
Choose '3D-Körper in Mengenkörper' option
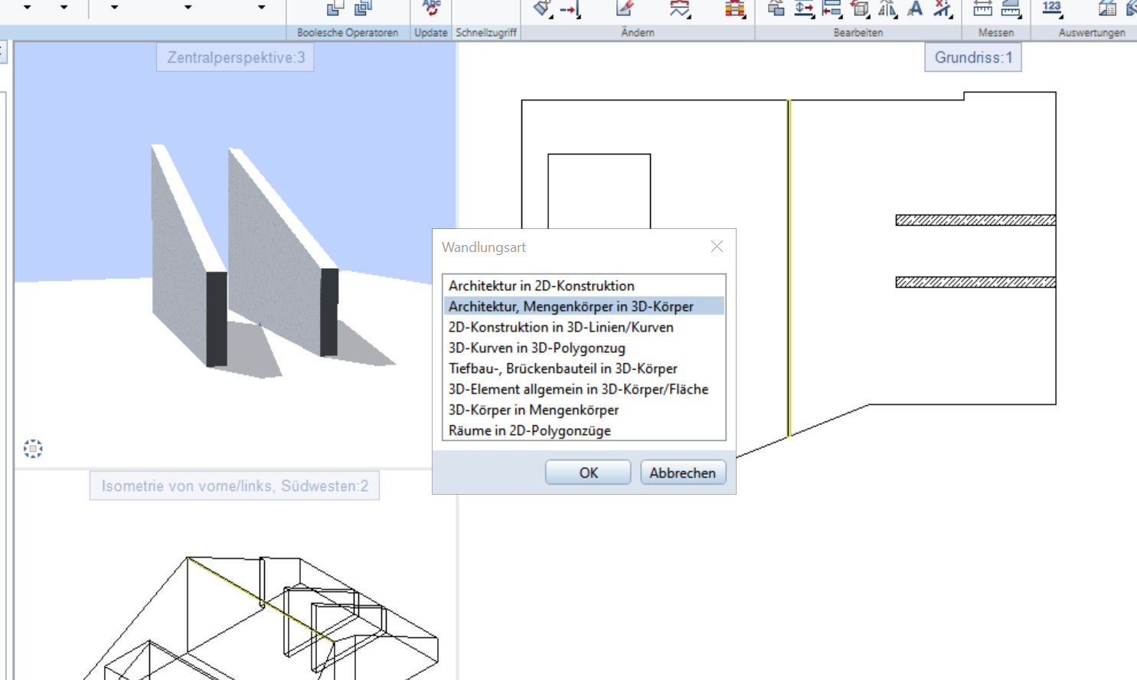point(534,410)
